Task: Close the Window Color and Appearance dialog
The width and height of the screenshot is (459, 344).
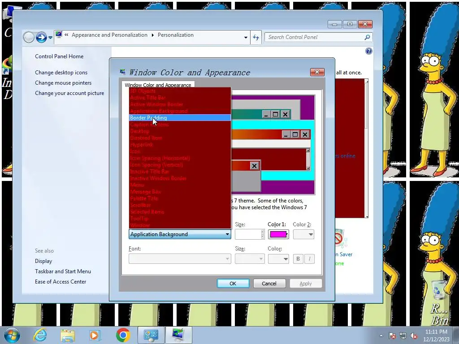Action: (x=317, y=72)
